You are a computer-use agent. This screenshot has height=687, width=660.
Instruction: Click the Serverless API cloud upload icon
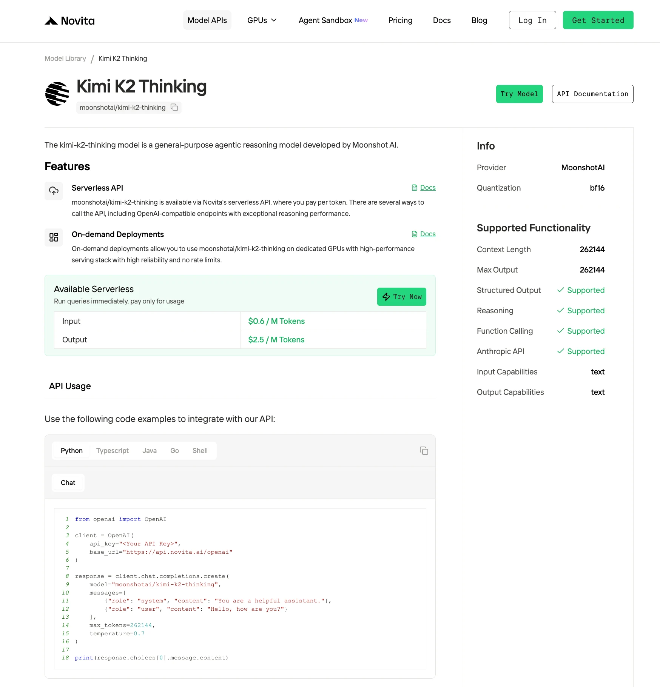point(54,191)
